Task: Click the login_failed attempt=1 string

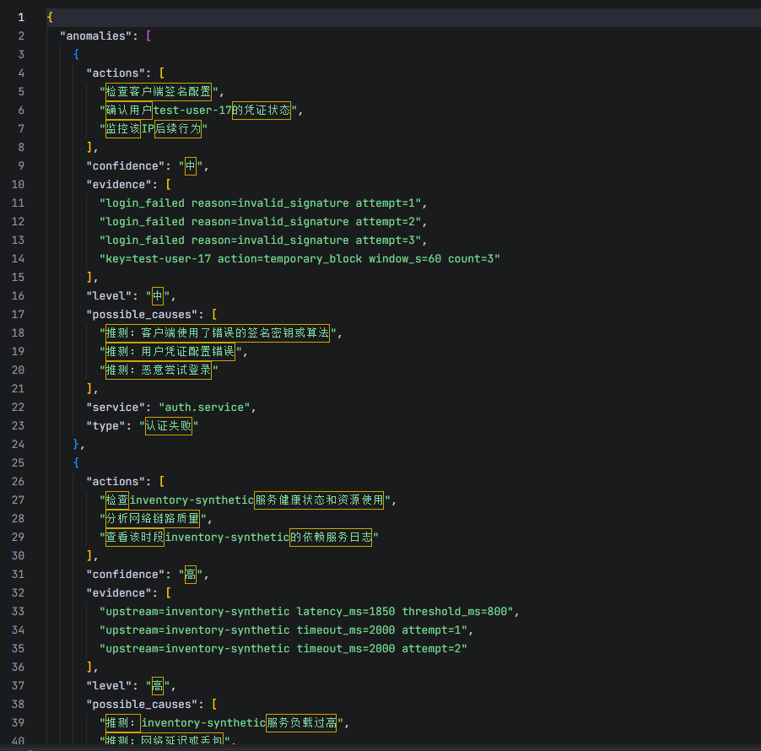Action: point(260,203)
